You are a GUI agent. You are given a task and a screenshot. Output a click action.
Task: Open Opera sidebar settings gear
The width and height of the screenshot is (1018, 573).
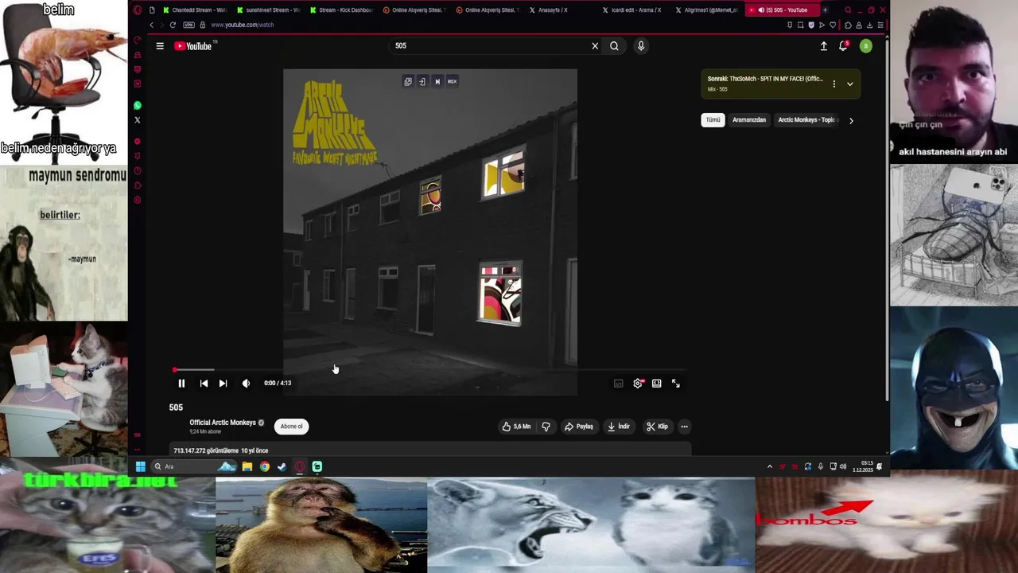tap(138, 201)
